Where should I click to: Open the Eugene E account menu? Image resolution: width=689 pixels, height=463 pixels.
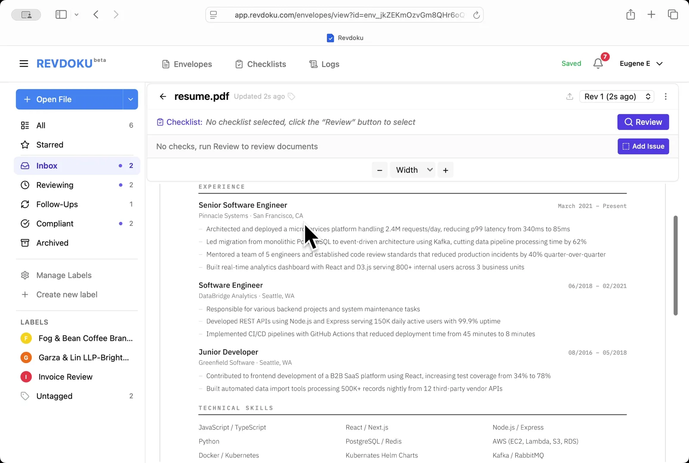click(x=641, y=63)
